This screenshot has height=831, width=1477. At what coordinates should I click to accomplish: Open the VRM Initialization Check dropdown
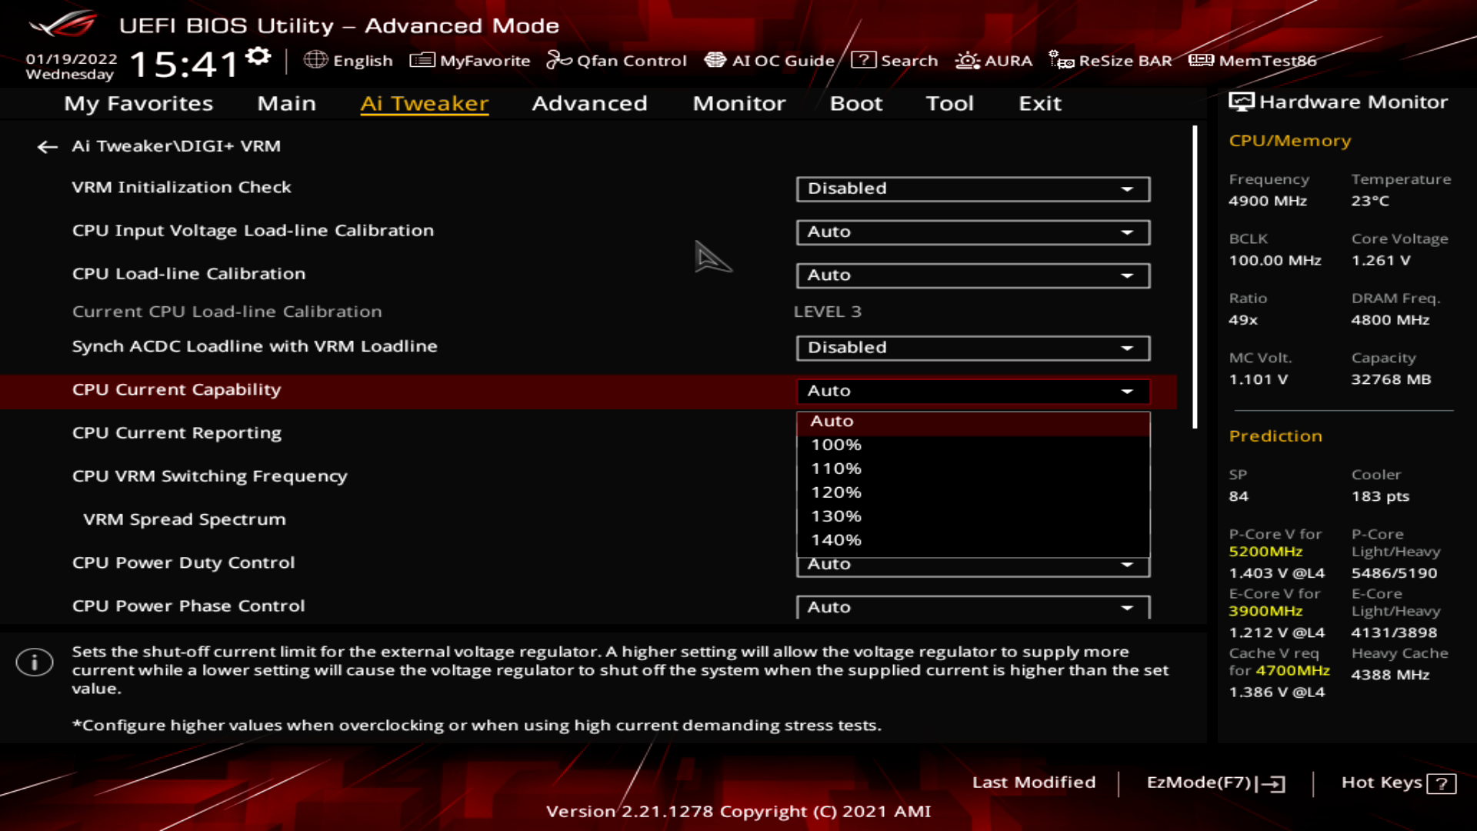click(x=972, y=189)
